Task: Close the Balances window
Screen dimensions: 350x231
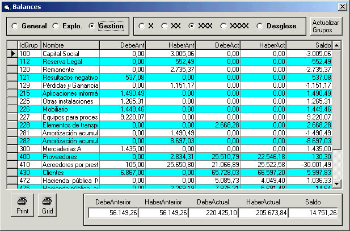Action: coord(342,6)
